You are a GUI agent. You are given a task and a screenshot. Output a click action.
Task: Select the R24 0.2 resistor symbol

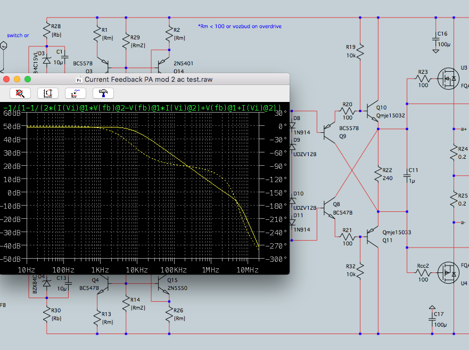click(x=454, y=153)
